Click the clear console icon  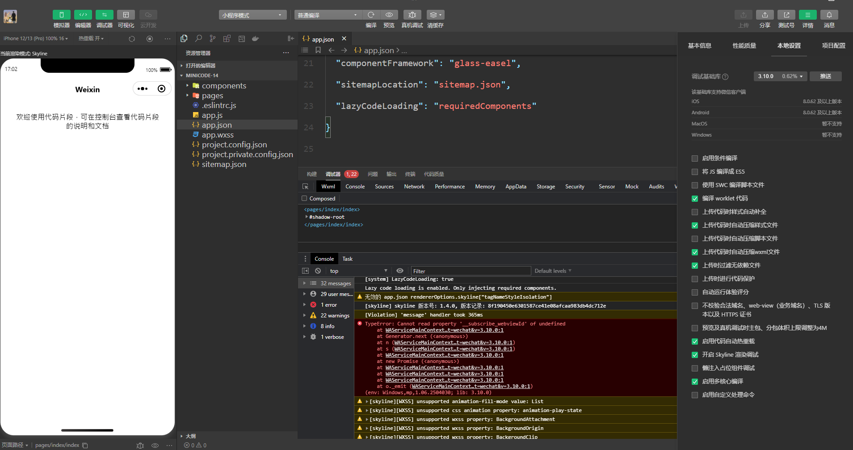coord(318,271)
